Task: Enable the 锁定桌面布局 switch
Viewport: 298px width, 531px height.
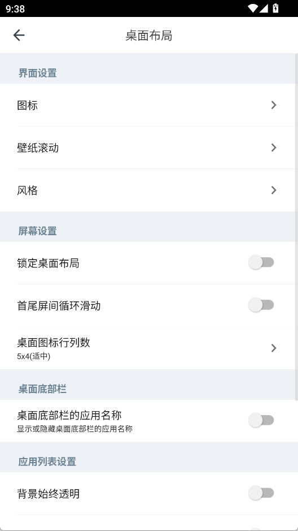Action: (x=261, y=262)
